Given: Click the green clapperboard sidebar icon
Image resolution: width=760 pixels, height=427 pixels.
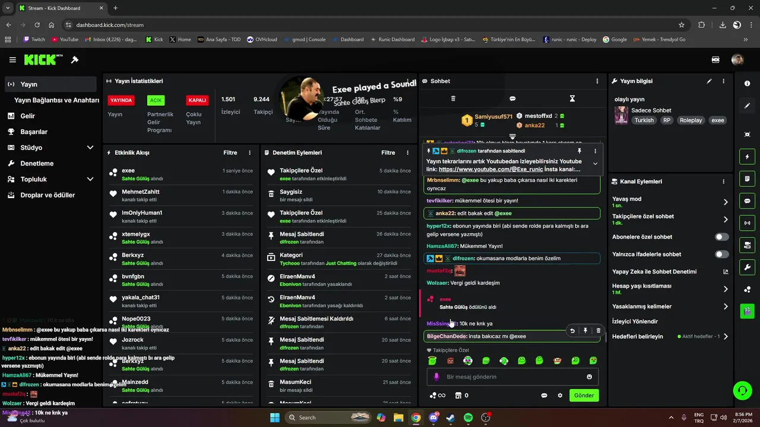Looking at the screenshot, I should pyautogui.click(x=747, y=310).
